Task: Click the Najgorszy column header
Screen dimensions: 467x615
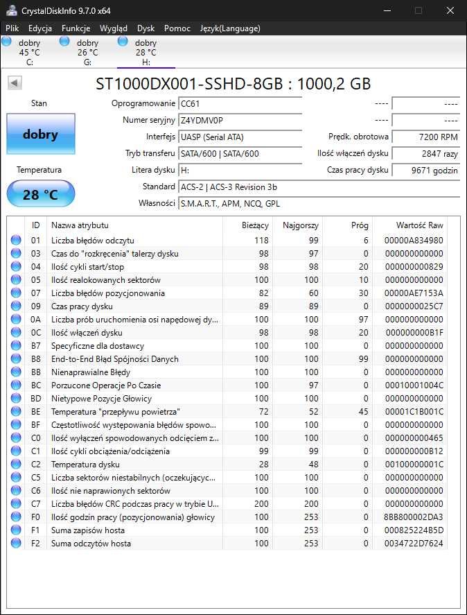Action: pos(298,225)
